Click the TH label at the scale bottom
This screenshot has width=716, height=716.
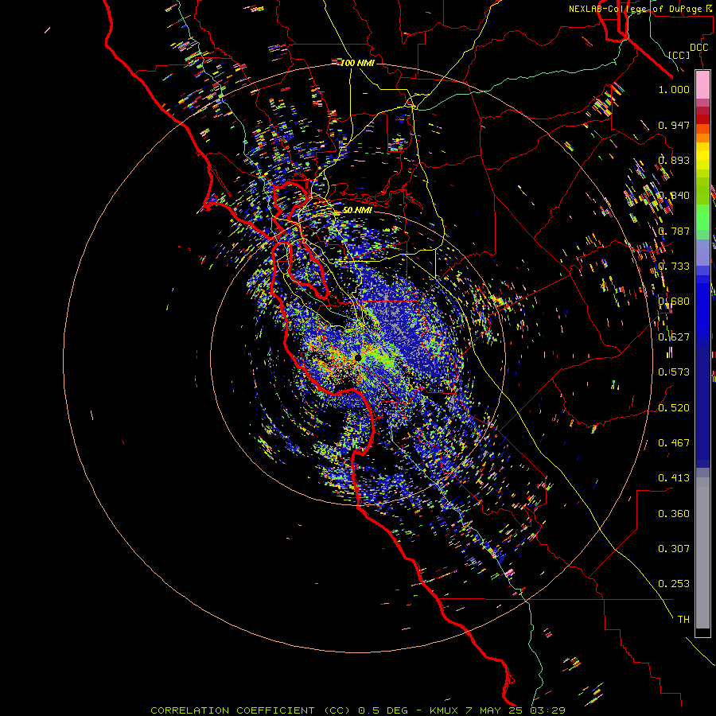pyautogui.click(x=683, y=620)
